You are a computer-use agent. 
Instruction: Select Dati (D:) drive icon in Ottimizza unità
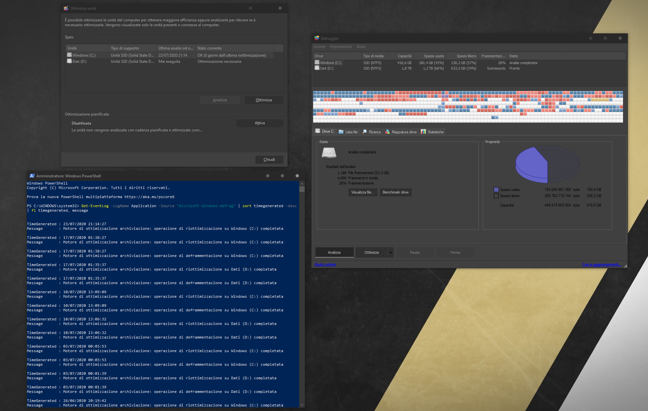[x=69, y=61]
